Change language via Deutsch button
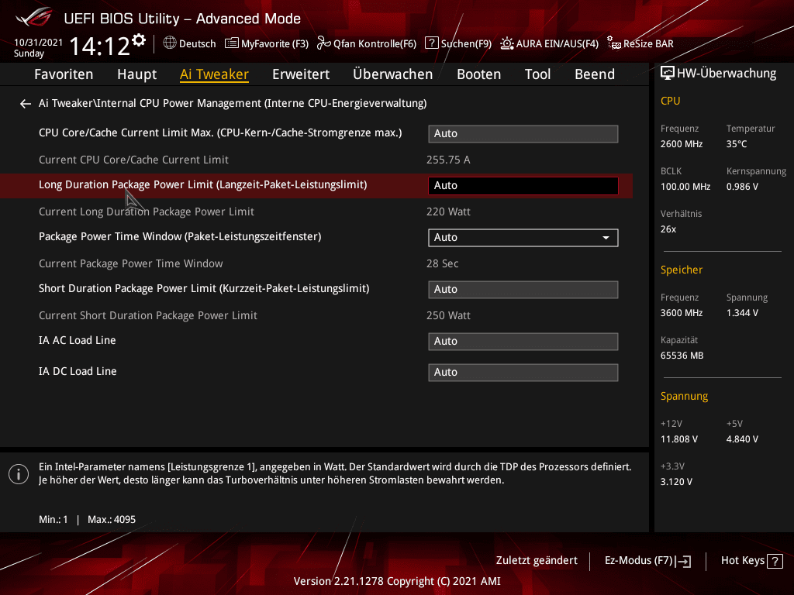The image size is (794, 595). coord(190,43)
